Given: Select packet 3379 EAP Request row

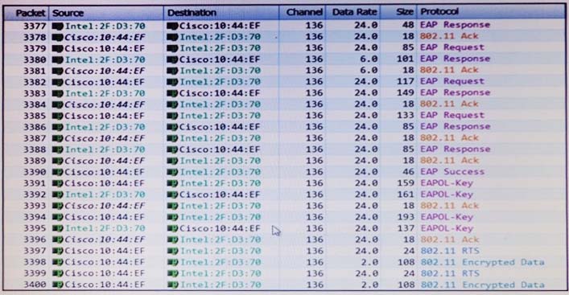Looking at the screenshot, I should (284, 48).
